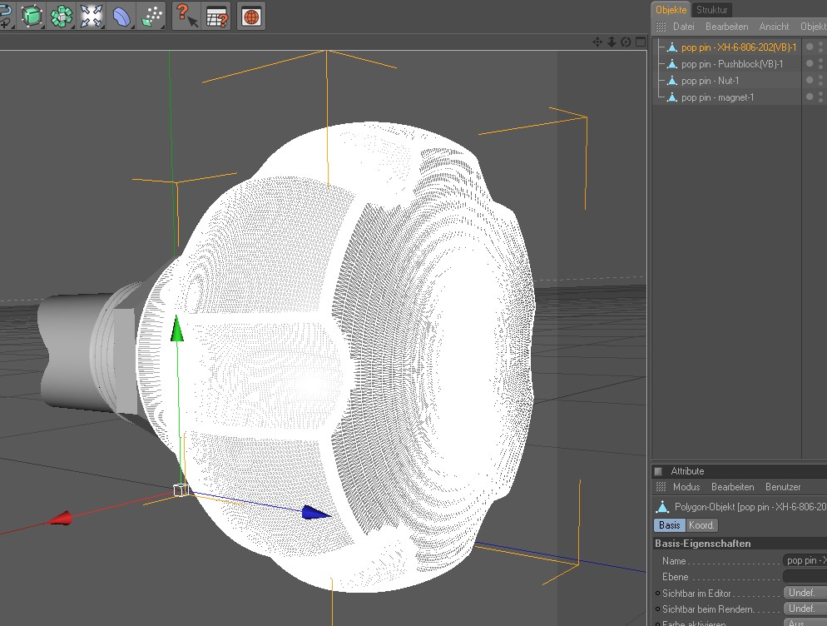Open the Farbe aktivieren dropdown
Screen dimensions: 827x626
click(805, 623)
